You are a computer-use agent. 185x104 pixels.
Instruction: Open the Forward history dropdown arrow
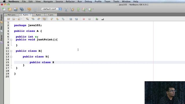click(x=22, y=19)
